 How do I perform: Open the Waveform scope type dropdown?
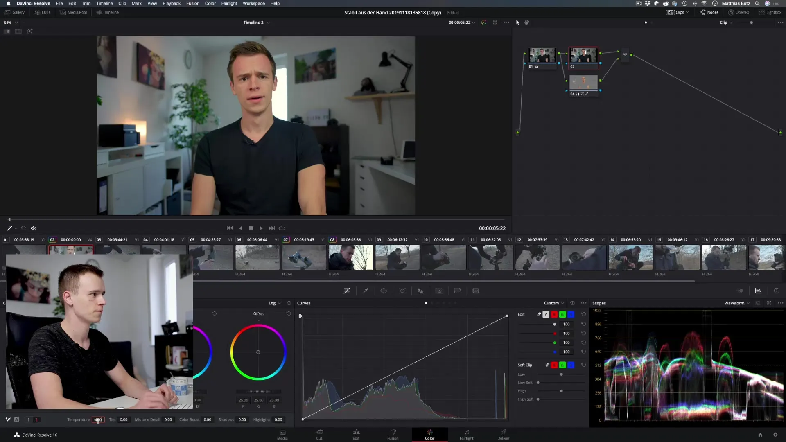pyautogui.click(x=736, y=303)
